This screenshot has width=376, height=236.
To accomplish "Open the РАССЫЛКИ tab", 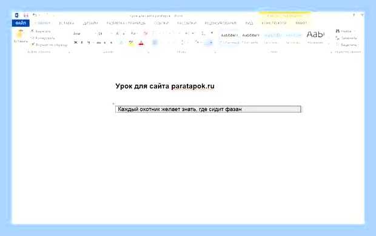I will point(187,23).
